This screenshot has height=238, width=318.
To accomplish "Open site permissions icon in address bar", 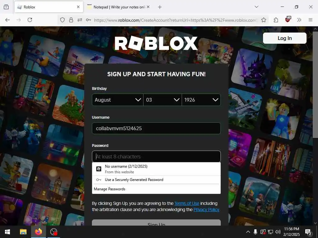I will [x=80, y=20].
